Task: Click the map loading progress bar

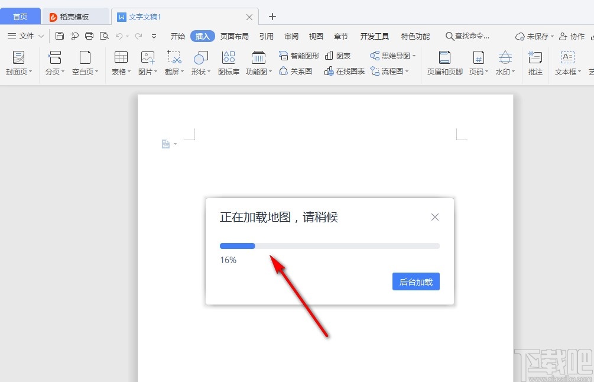Action: click(x=329, y=245)
